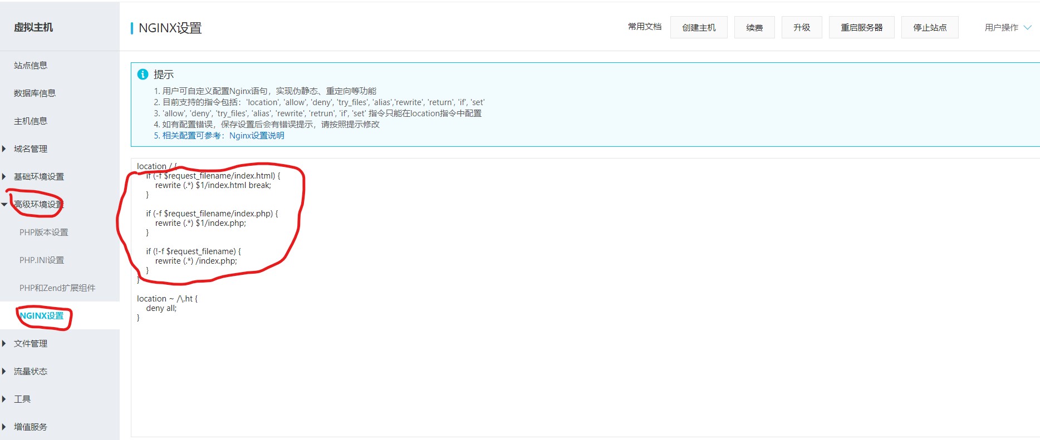Viewport: 1040px width, 440px height.
Task: Open the Nginx设置说明 reference link
Action: [x=257, y=135]
